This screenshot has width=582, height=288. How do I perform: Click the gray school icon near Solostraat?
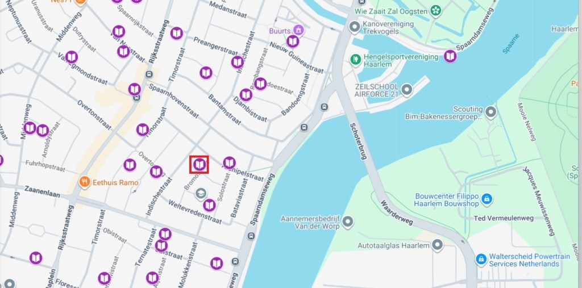coord(201,194)
